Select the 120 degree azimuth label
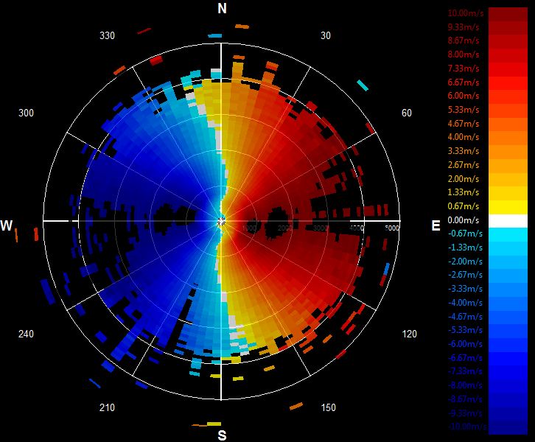Screen dimensions: 535x442 pyautogui.click(x=410, y=334)
